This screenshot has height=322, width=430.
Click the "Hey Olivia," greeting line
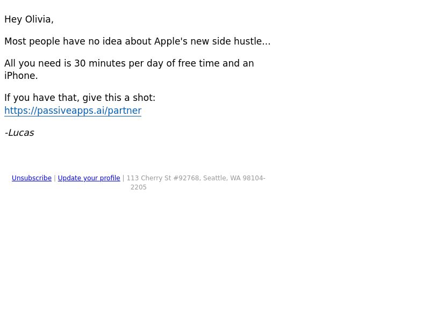pos(29,19)
